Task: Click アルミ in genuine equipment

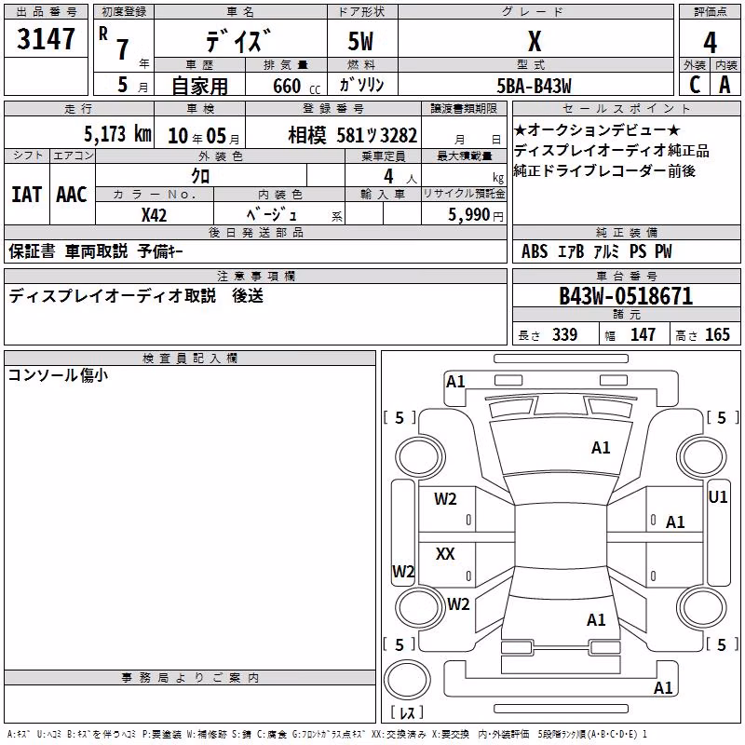Action: point(606,251)
